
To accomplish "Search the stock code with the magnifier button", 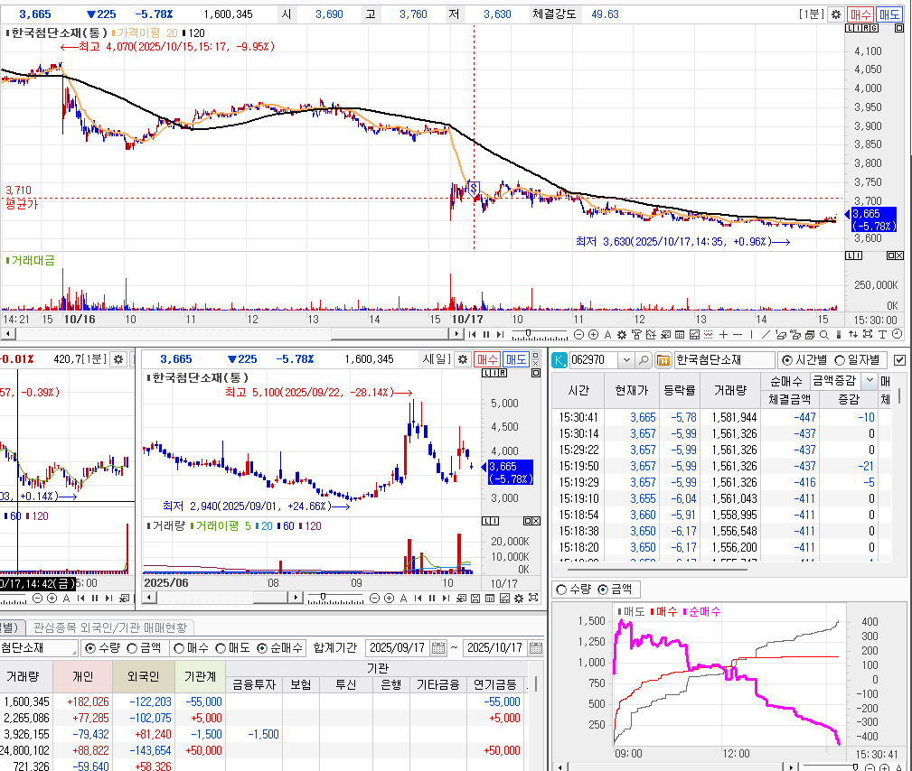I will [644, 360].
